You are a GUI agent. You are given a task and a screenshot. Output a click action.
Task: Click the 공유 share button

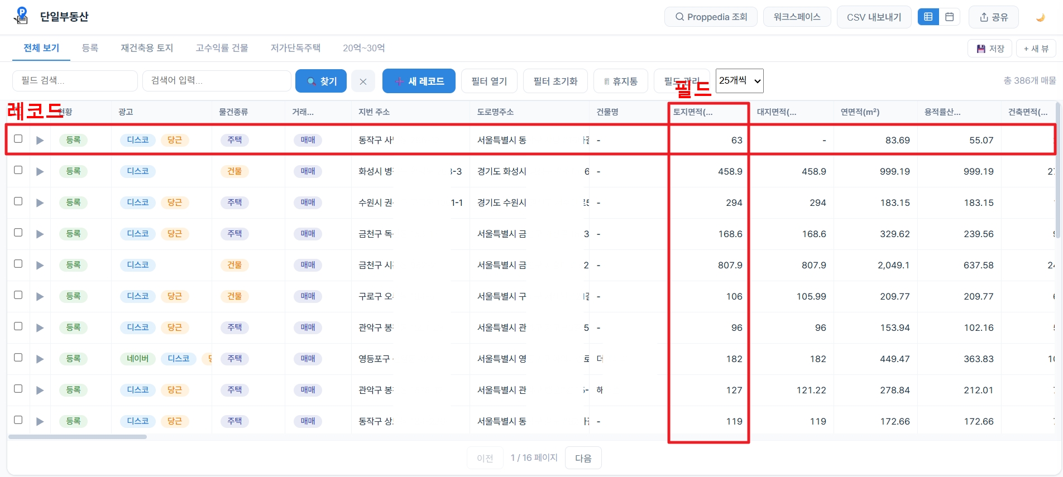coord(994,17)
